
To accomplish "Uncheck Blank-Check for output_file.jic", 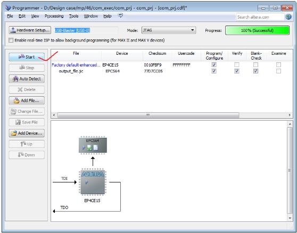I will click(255, 71).
